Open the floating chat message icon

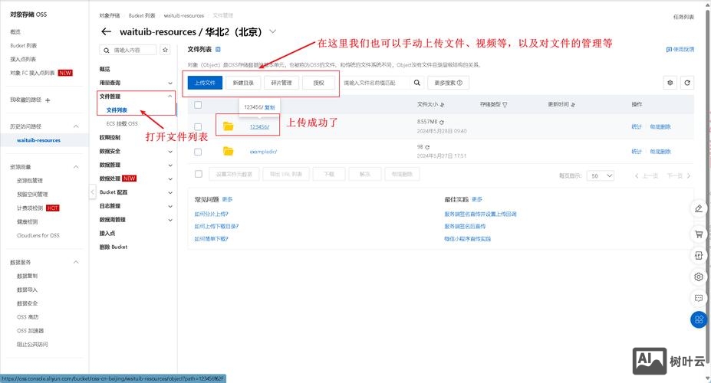point(699,298)
